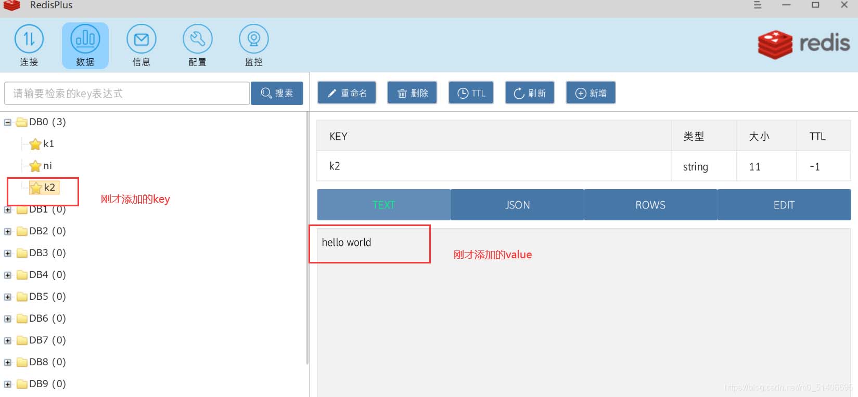The width and height of the screenshot is (858, 397).
Task: Select the ni key in DB0
Action: pyautogui.click(x=47, y=166)
